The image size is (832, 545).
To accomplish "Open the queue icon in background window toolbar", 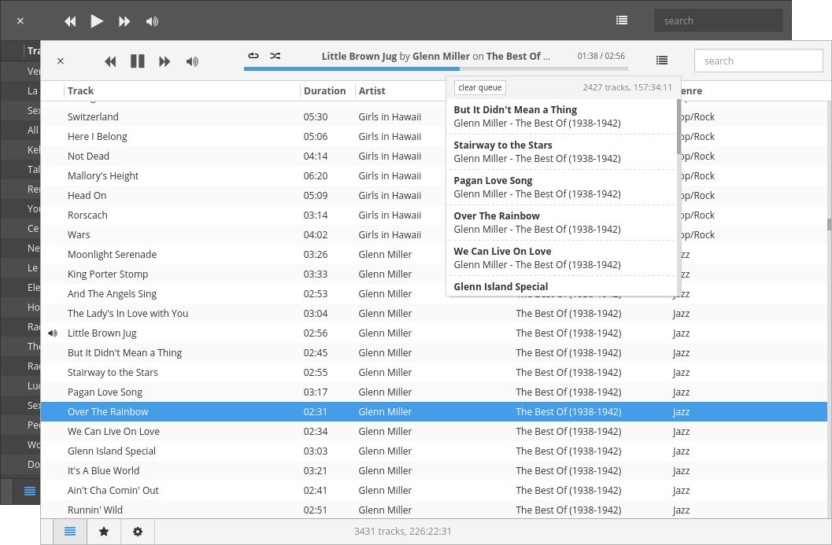I will 621,20.
